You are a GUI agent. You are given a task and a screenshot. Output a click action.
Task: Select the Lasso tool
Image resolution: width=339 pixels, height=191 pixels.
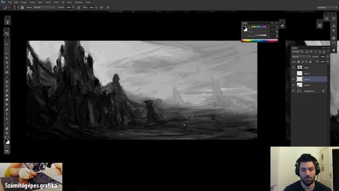coord(7,53)
